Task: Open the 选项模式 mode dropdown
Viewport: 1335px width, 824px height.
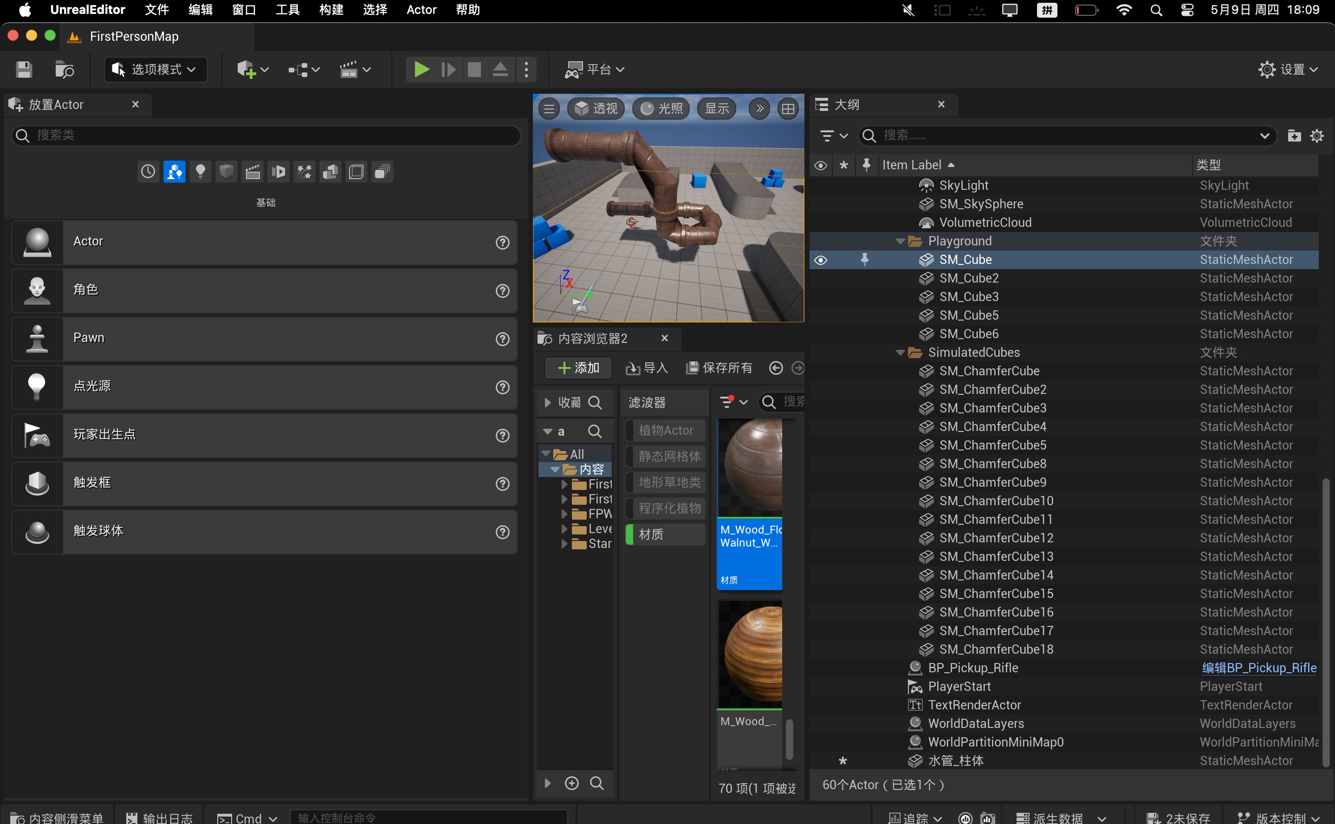Action: pos(156,70)
